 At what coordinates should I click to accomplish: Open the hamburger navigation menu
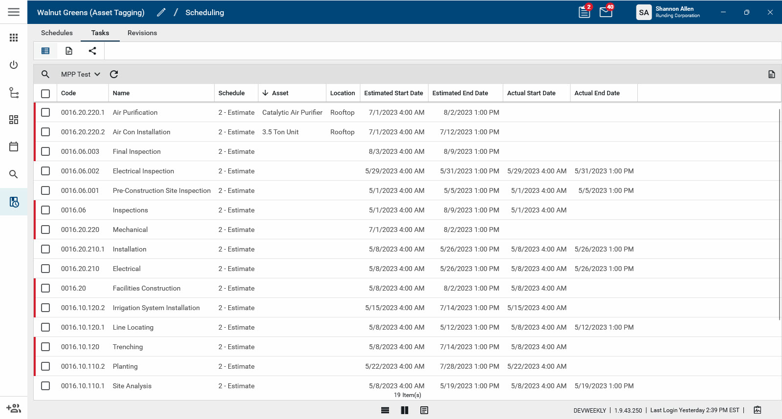click(x=14, y=12)
